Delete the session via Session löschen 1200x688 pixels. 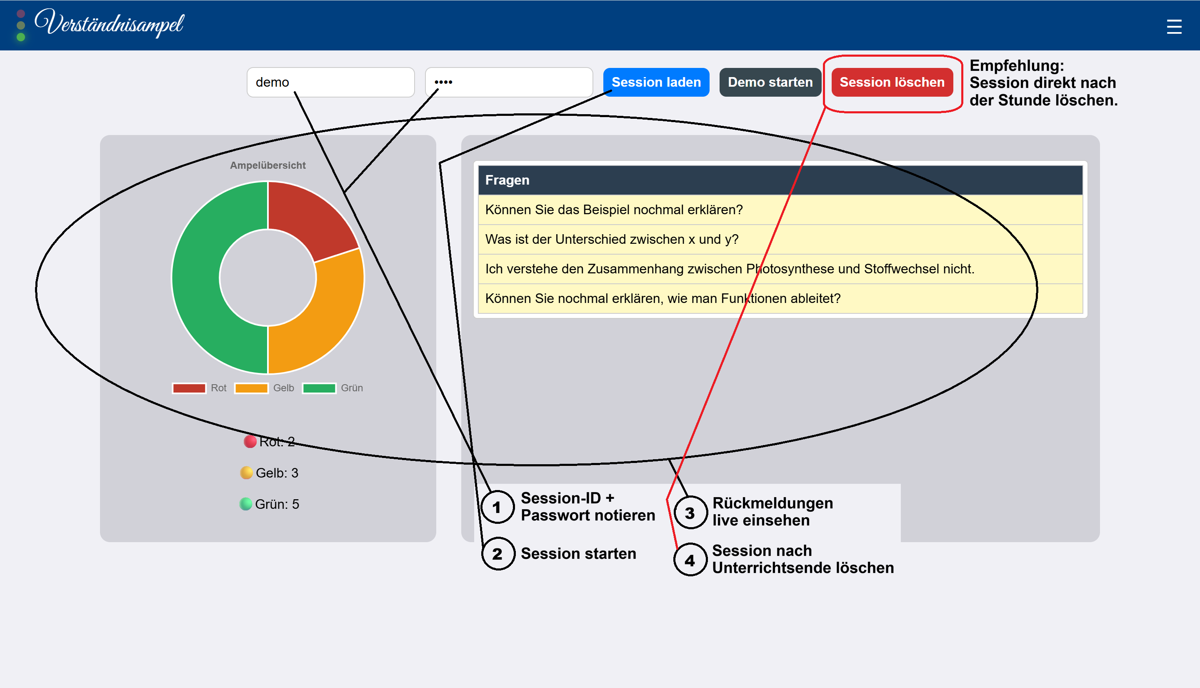892,82
